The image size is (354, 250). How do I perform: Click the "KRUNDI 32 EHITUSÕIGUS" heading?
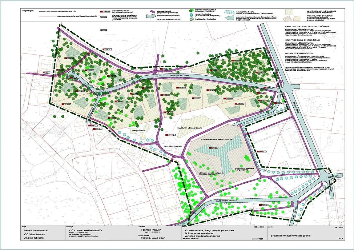point(298,53)
